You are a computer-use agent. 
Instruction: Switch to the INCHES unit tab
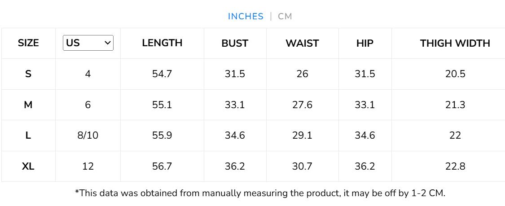pyautogui.click(x=246, y=17)
